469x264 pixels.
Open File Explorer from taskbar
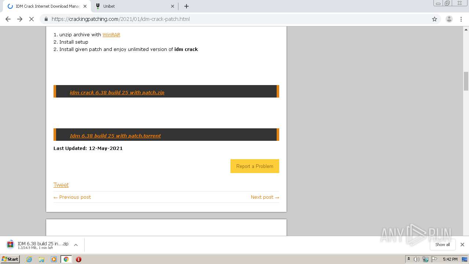[41, 259]
